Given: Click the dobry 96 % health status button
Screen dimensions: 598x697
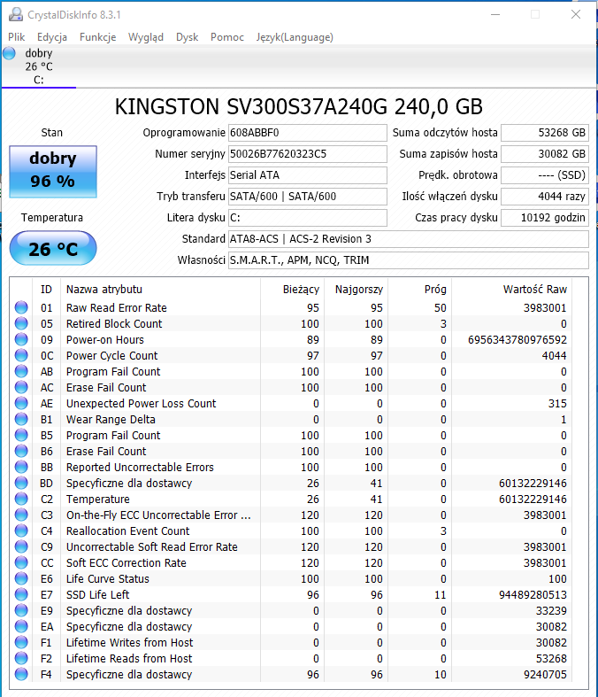Looking at the screenshot, I should coord(53,171).
